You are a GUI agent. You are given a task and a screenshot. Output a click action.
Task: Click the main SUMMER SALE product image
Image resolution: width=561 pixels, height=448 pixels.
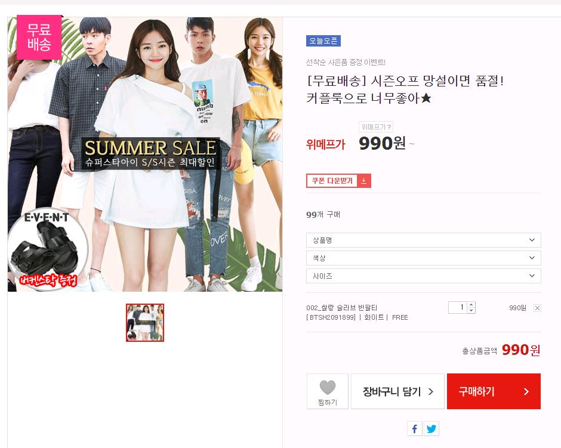coord(145,154)
